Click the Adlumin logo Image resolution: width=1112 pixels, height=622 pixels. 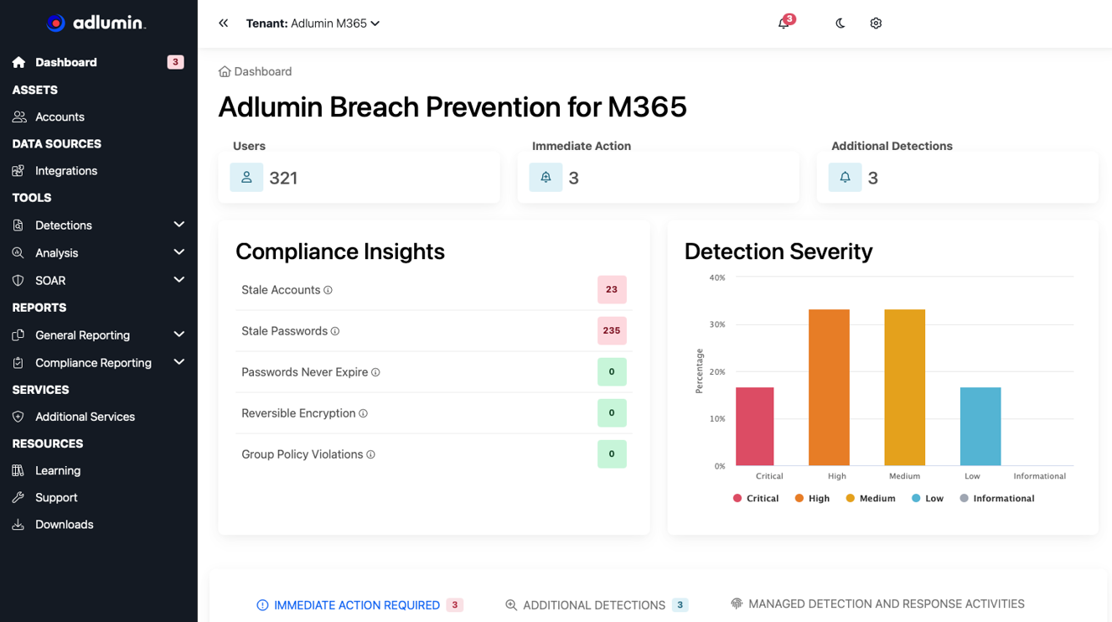[96, 23]
